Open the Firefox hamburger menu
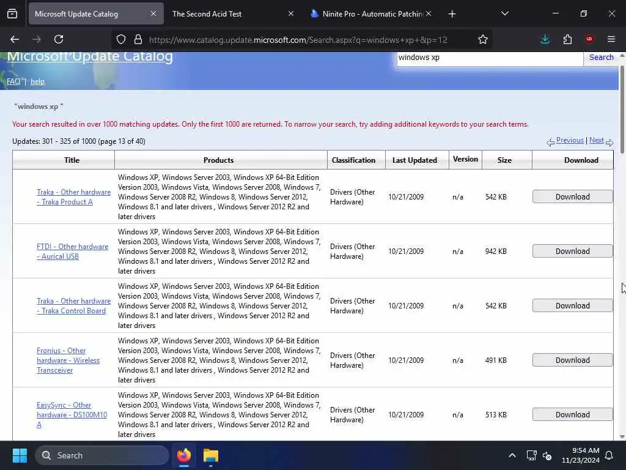This screenshot has width=626, height=470. click(x=611, y=39)
